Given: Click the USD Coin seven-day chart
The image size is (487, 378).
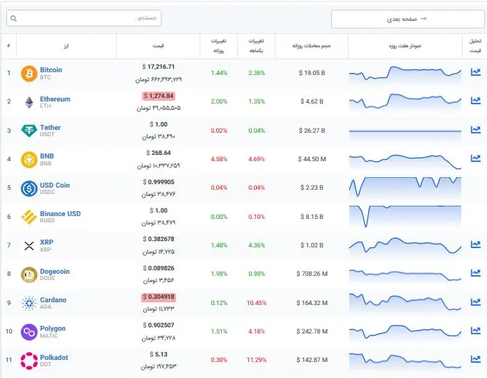Looking at the screenshot, I should 405,188.
